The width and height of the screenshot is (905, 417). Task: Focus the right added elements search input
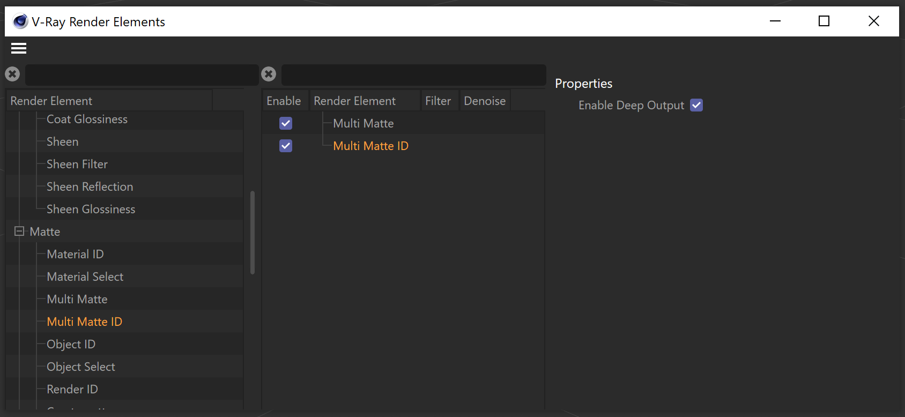[x=414, y=75]
